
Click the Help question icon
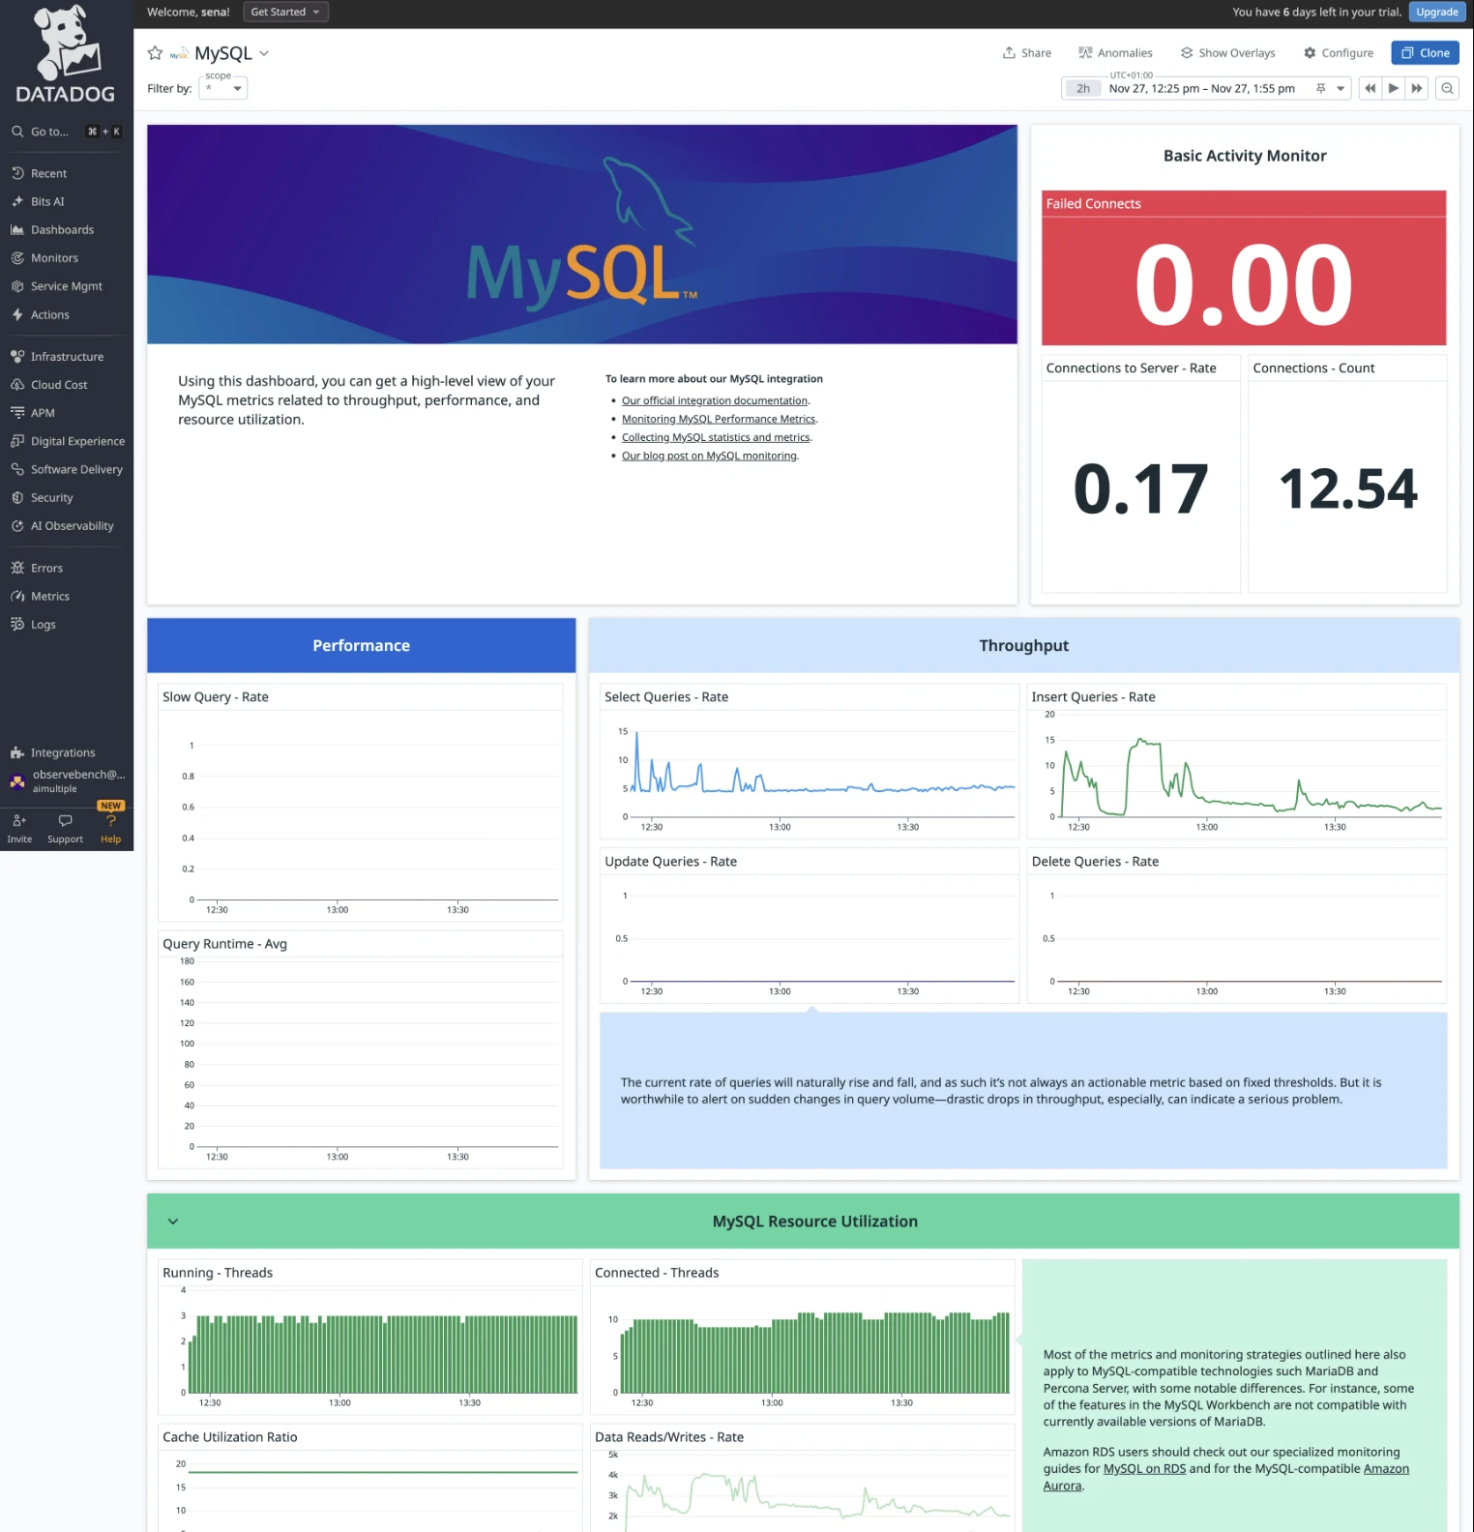point(111,820)
